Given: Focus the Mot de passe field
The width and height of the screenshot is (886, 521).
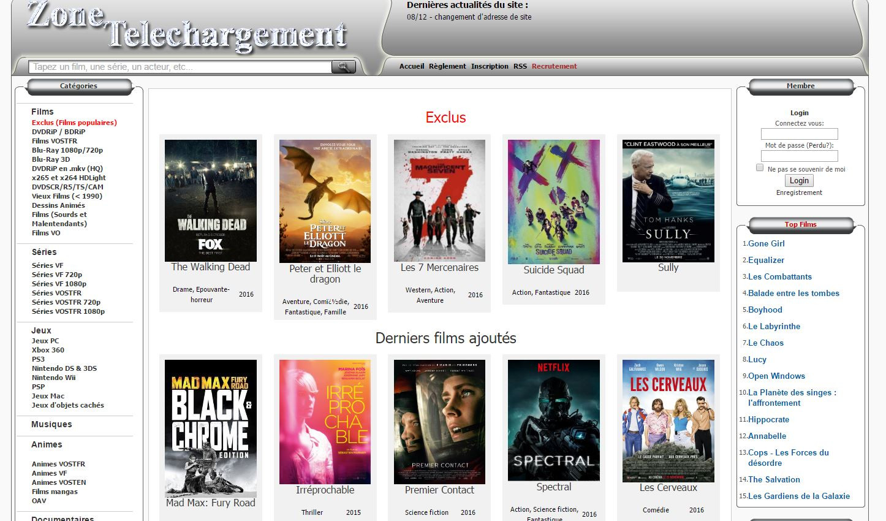Looking at the screenshot, I should [x=799, y=156].
